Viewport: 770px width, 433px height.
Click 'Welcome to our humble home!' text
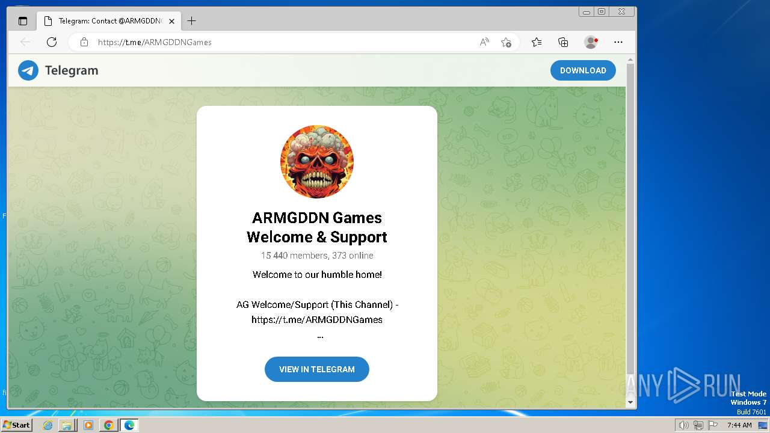click(317, 275)
